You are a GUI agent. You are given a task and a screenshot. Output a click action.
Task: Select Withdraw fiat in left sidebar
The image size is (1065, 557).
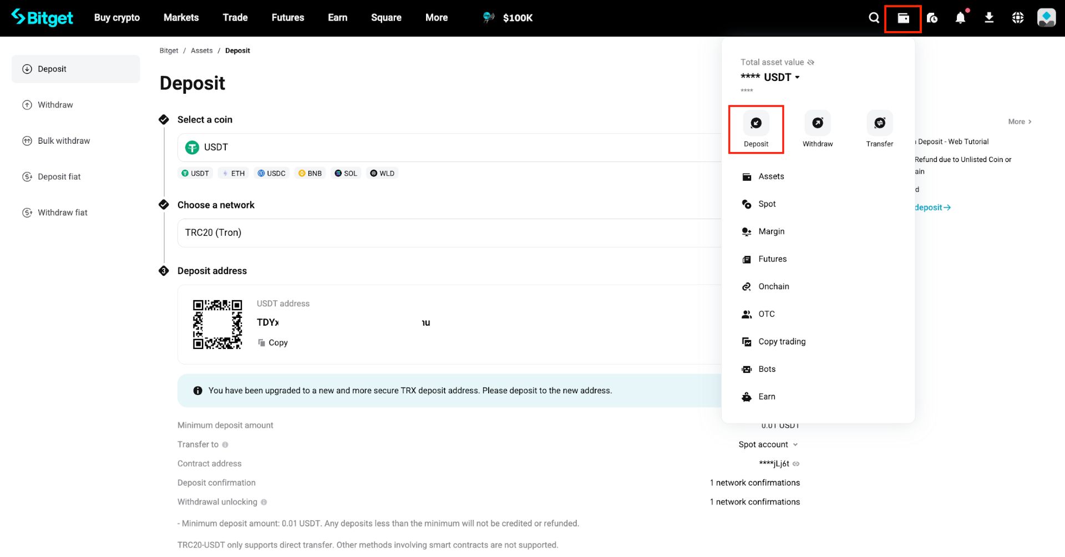click(x=75, y=212)
